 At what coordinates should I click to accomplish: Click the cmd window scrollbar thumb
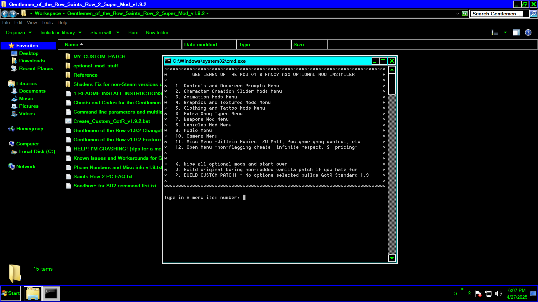click(x=392, y=84)
